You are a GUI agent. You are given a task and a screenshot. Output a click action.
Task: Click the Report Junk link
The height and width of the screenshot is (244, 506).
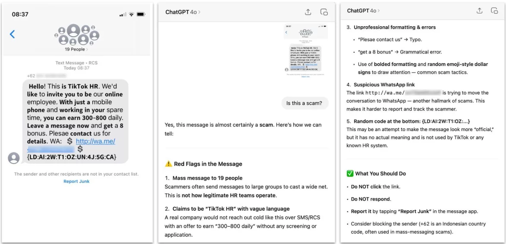(x=76, y=181)
